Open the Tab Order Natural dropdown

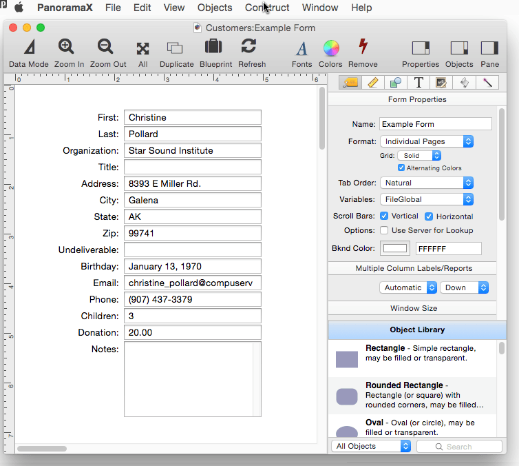pyautogui.click(x=427, y=183)
